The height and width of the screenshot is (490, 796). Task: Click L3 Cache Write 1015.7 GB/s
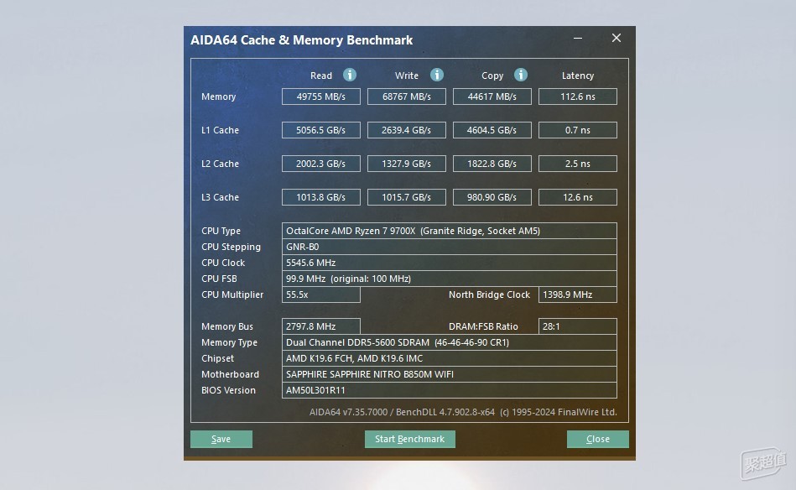coord(407,197)
